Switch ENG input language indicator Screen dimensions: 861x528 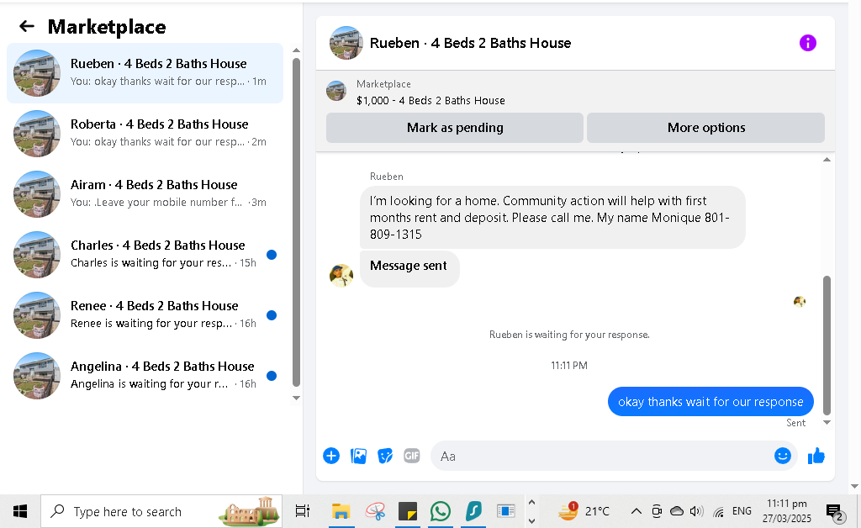click(x=742, y=511)
